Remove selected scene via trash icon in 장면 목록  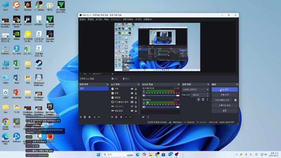[85, 117]
